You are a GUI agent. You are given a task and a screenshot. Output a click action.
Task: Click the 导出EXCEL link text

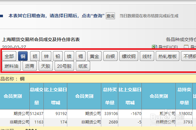(168, 47)
